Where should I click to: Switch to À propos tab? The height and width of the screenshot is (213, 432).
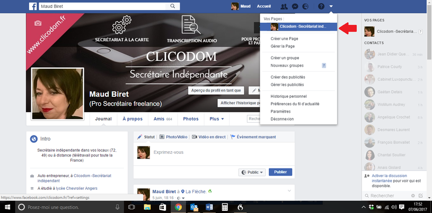click(x=133, y=119)
